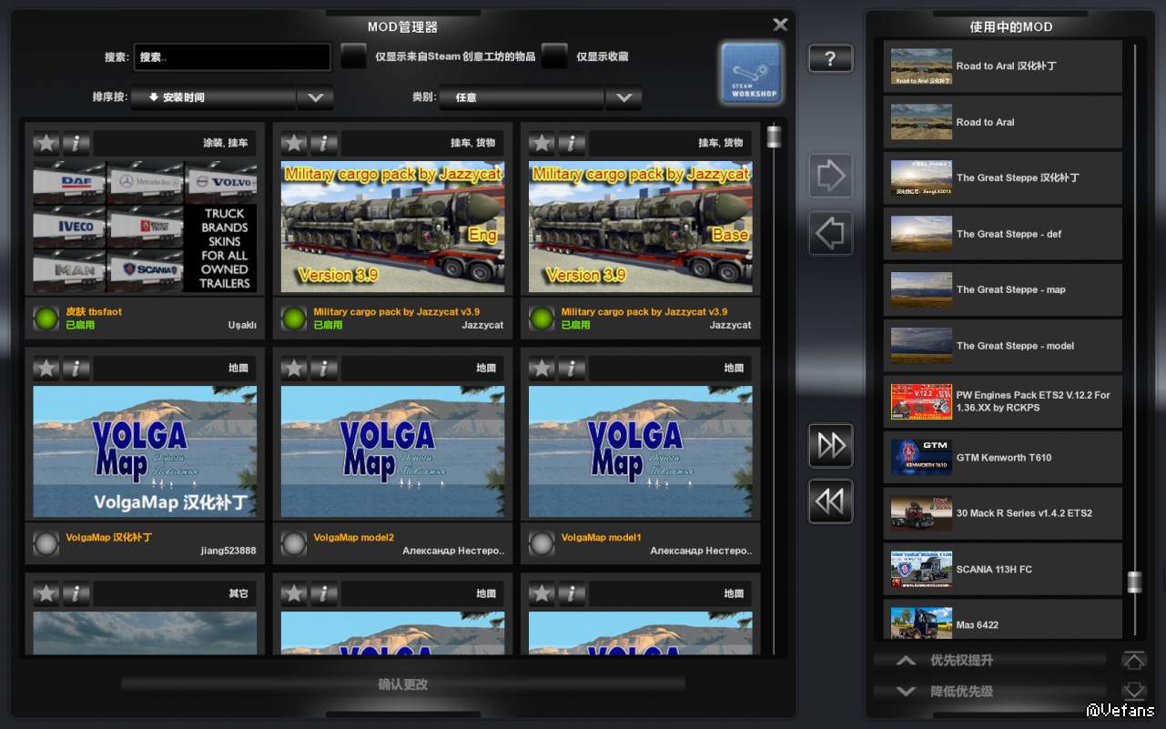Open the Steam Workshop button
Image resolution: width=1166 pixels, height=729 pixels.
(x=751, y=73)
